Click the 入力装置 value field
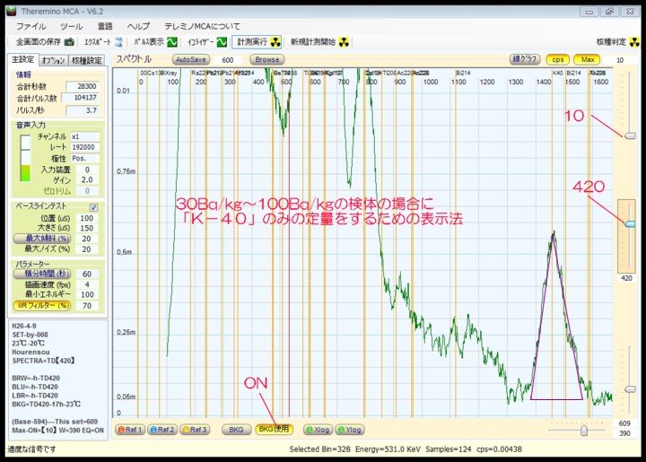Viewport: 646px width, 462px height. pyautogui.click(x=87, y=170)
